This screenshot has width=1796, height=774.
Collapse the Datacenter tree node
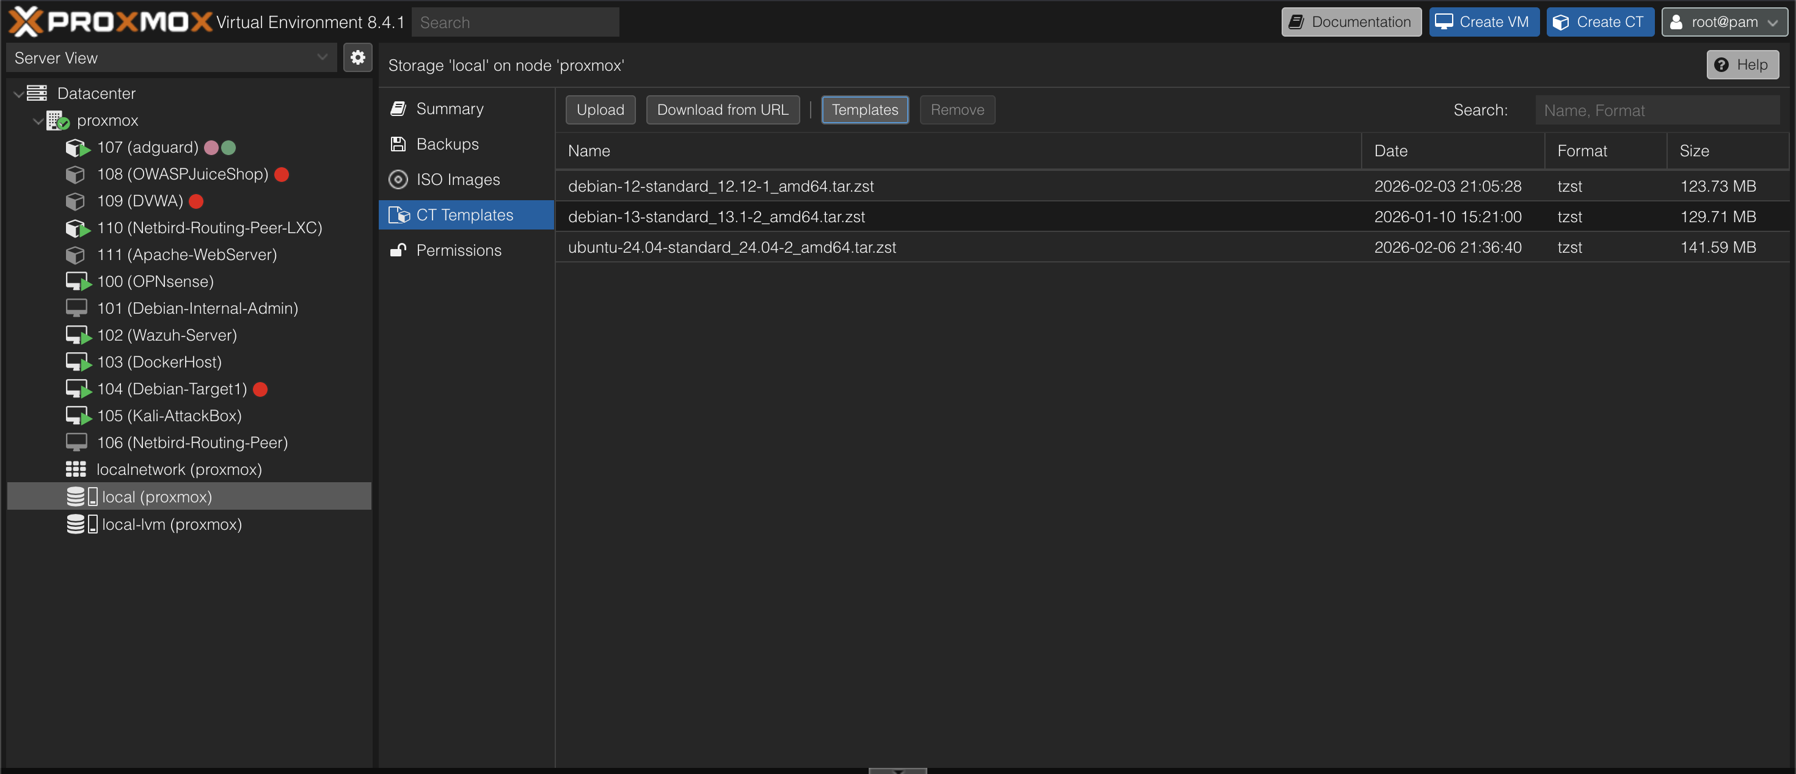tap(18, 94)
